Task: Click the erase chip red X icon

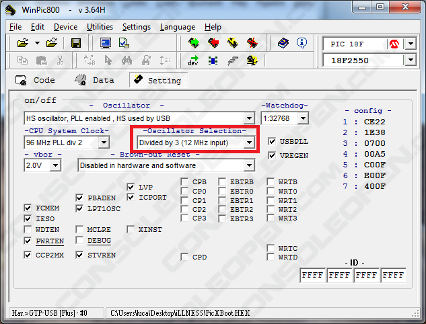Action: point(252,43)
